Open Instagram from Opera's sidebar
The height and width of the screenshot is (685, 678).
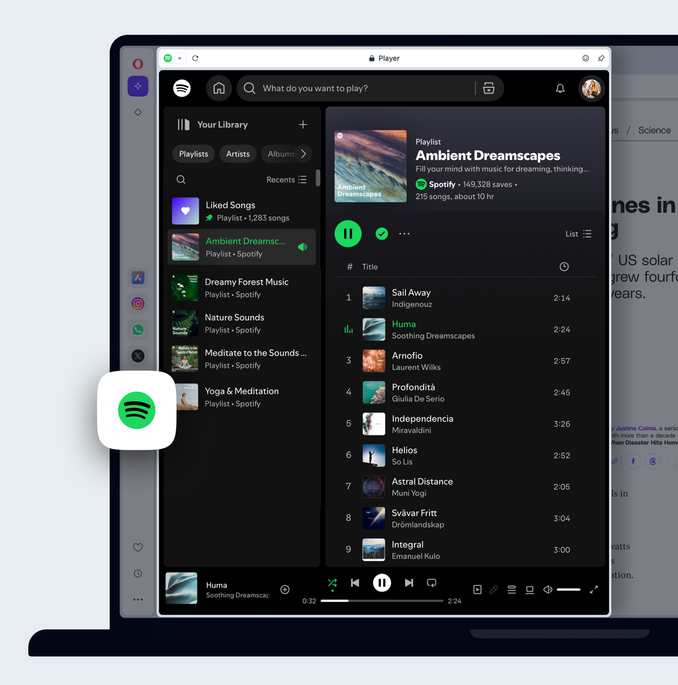pyautogui.click(x=138, y=303)
